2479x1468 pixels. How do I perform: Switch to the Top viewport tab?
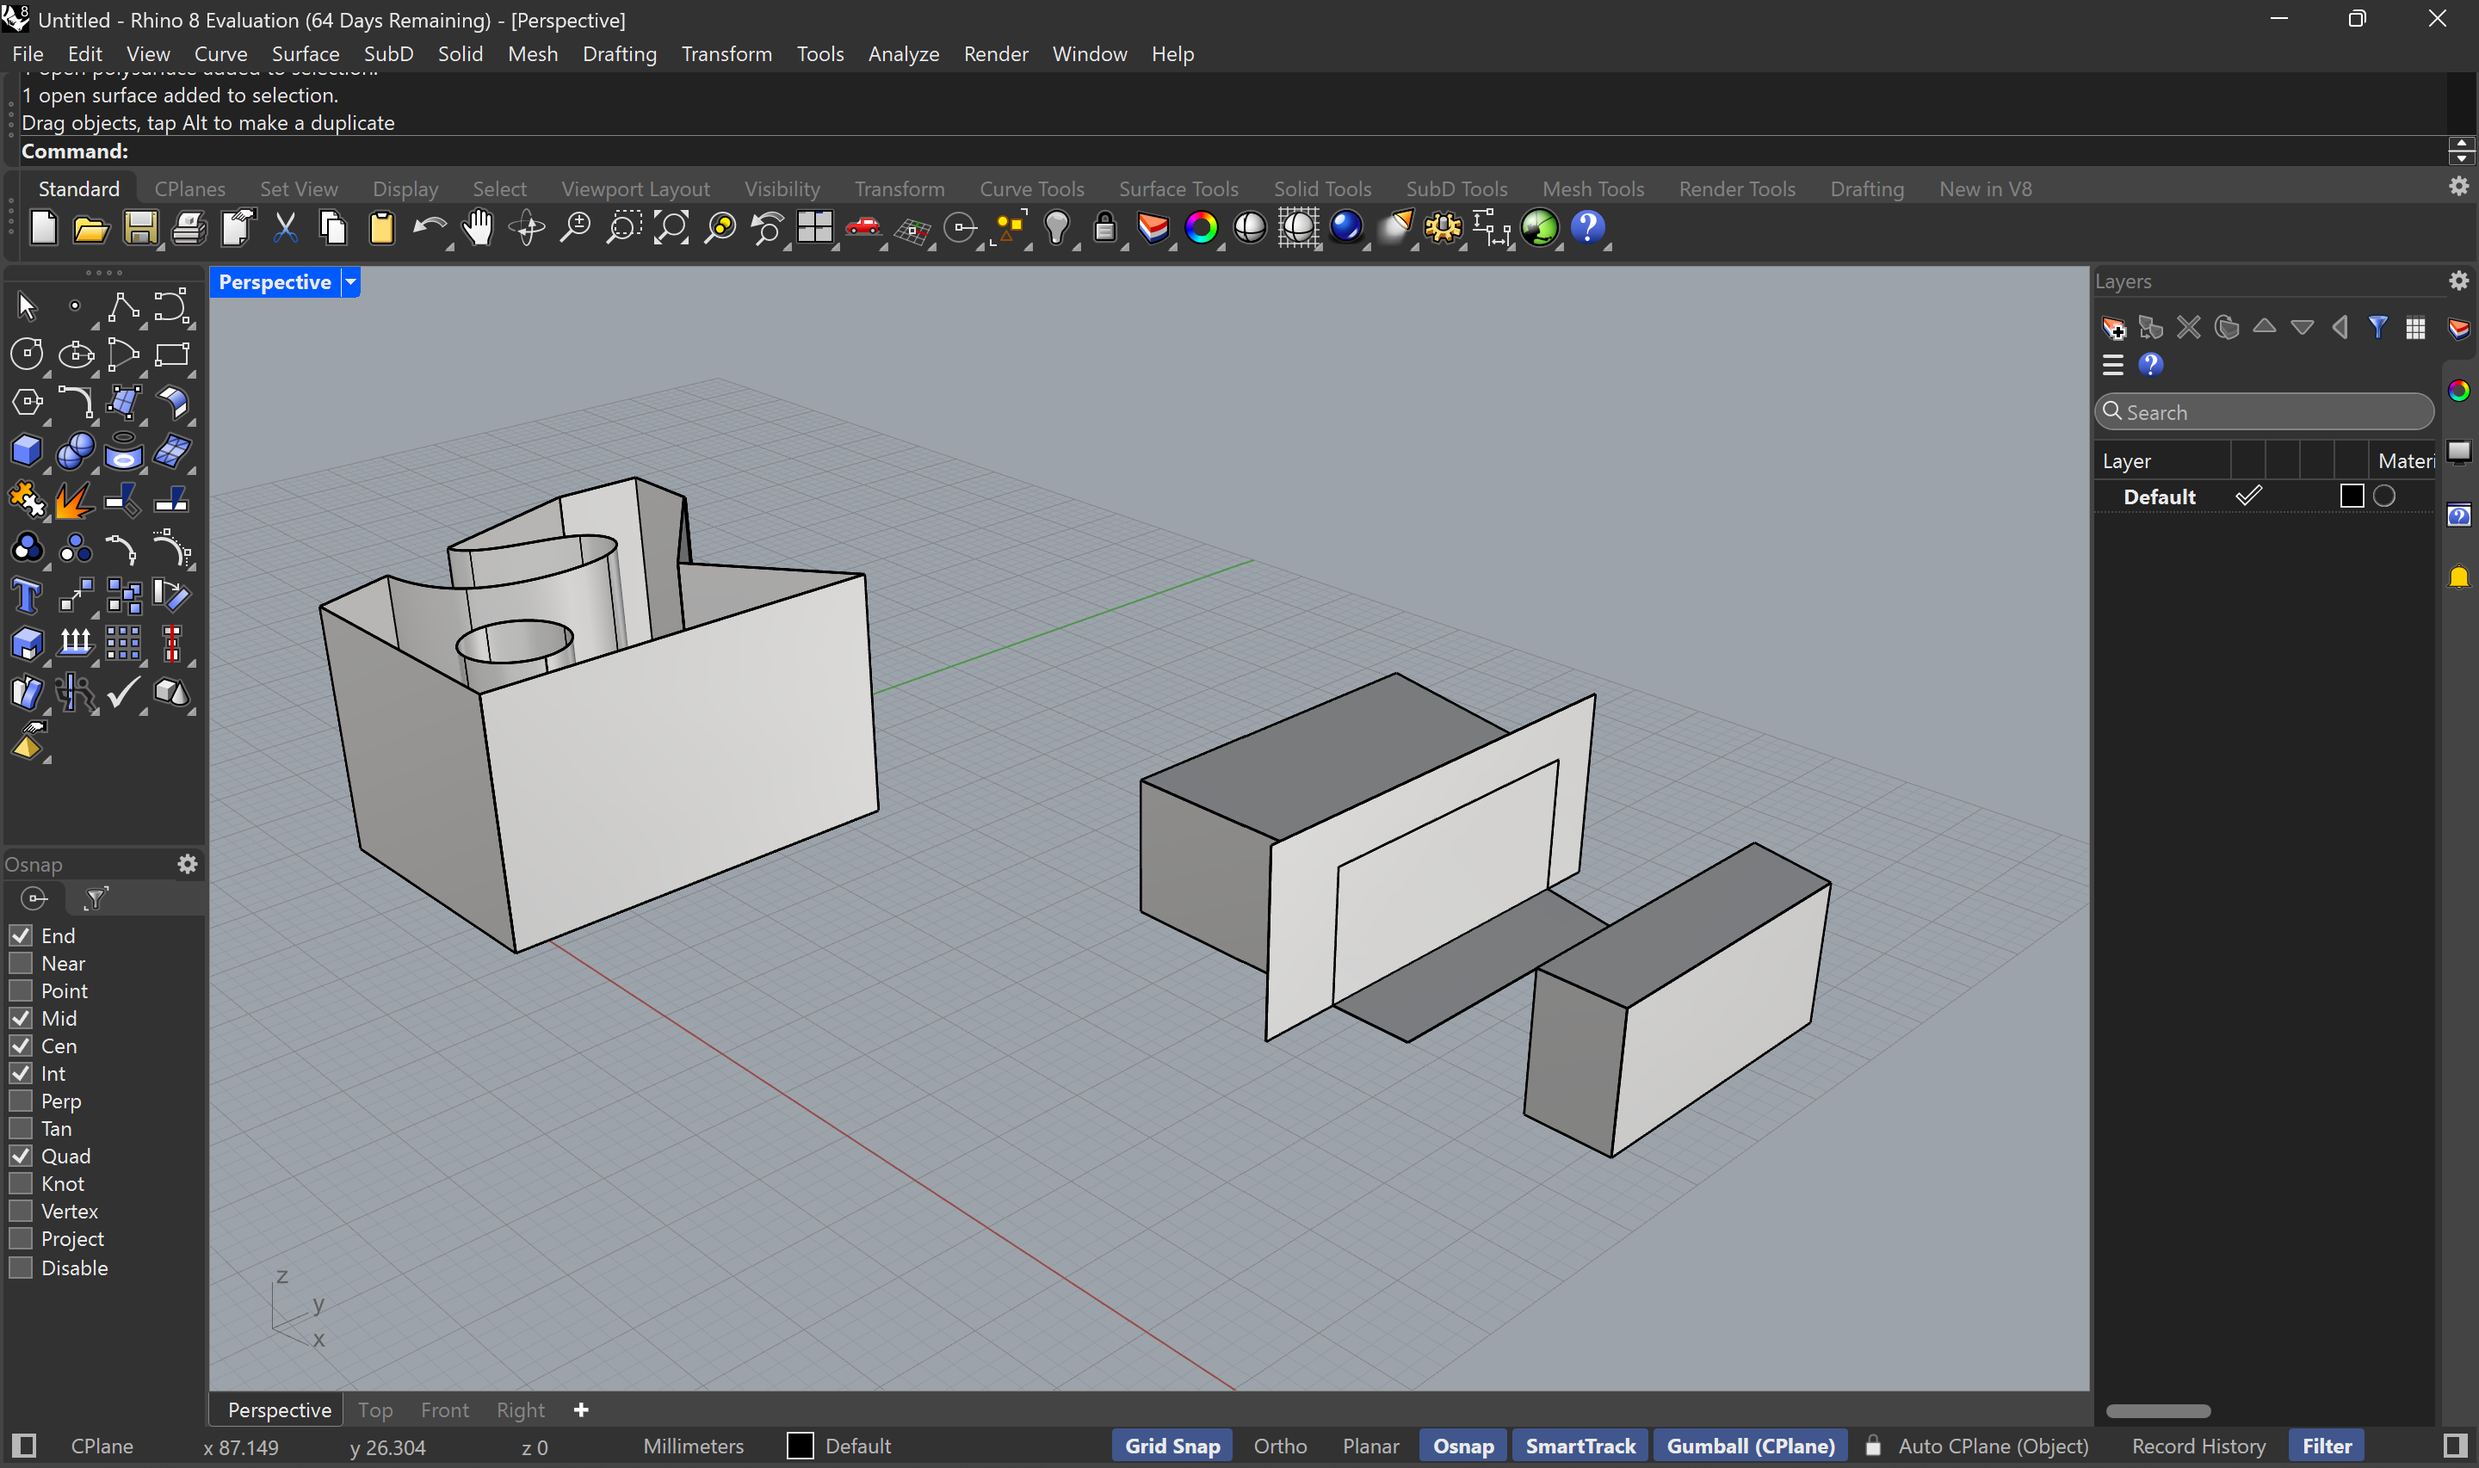[x=375, y=1409]
